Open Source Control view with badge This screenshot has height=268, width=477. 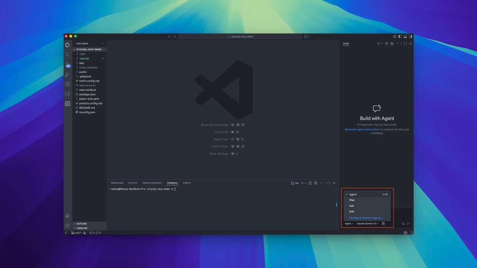68,64
